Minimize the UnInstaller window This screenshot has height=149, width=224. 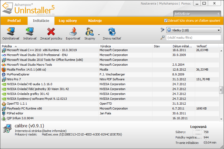pos(197,4)
